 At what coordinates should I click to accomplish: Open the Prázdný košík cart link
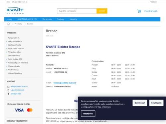coord(151,11)
